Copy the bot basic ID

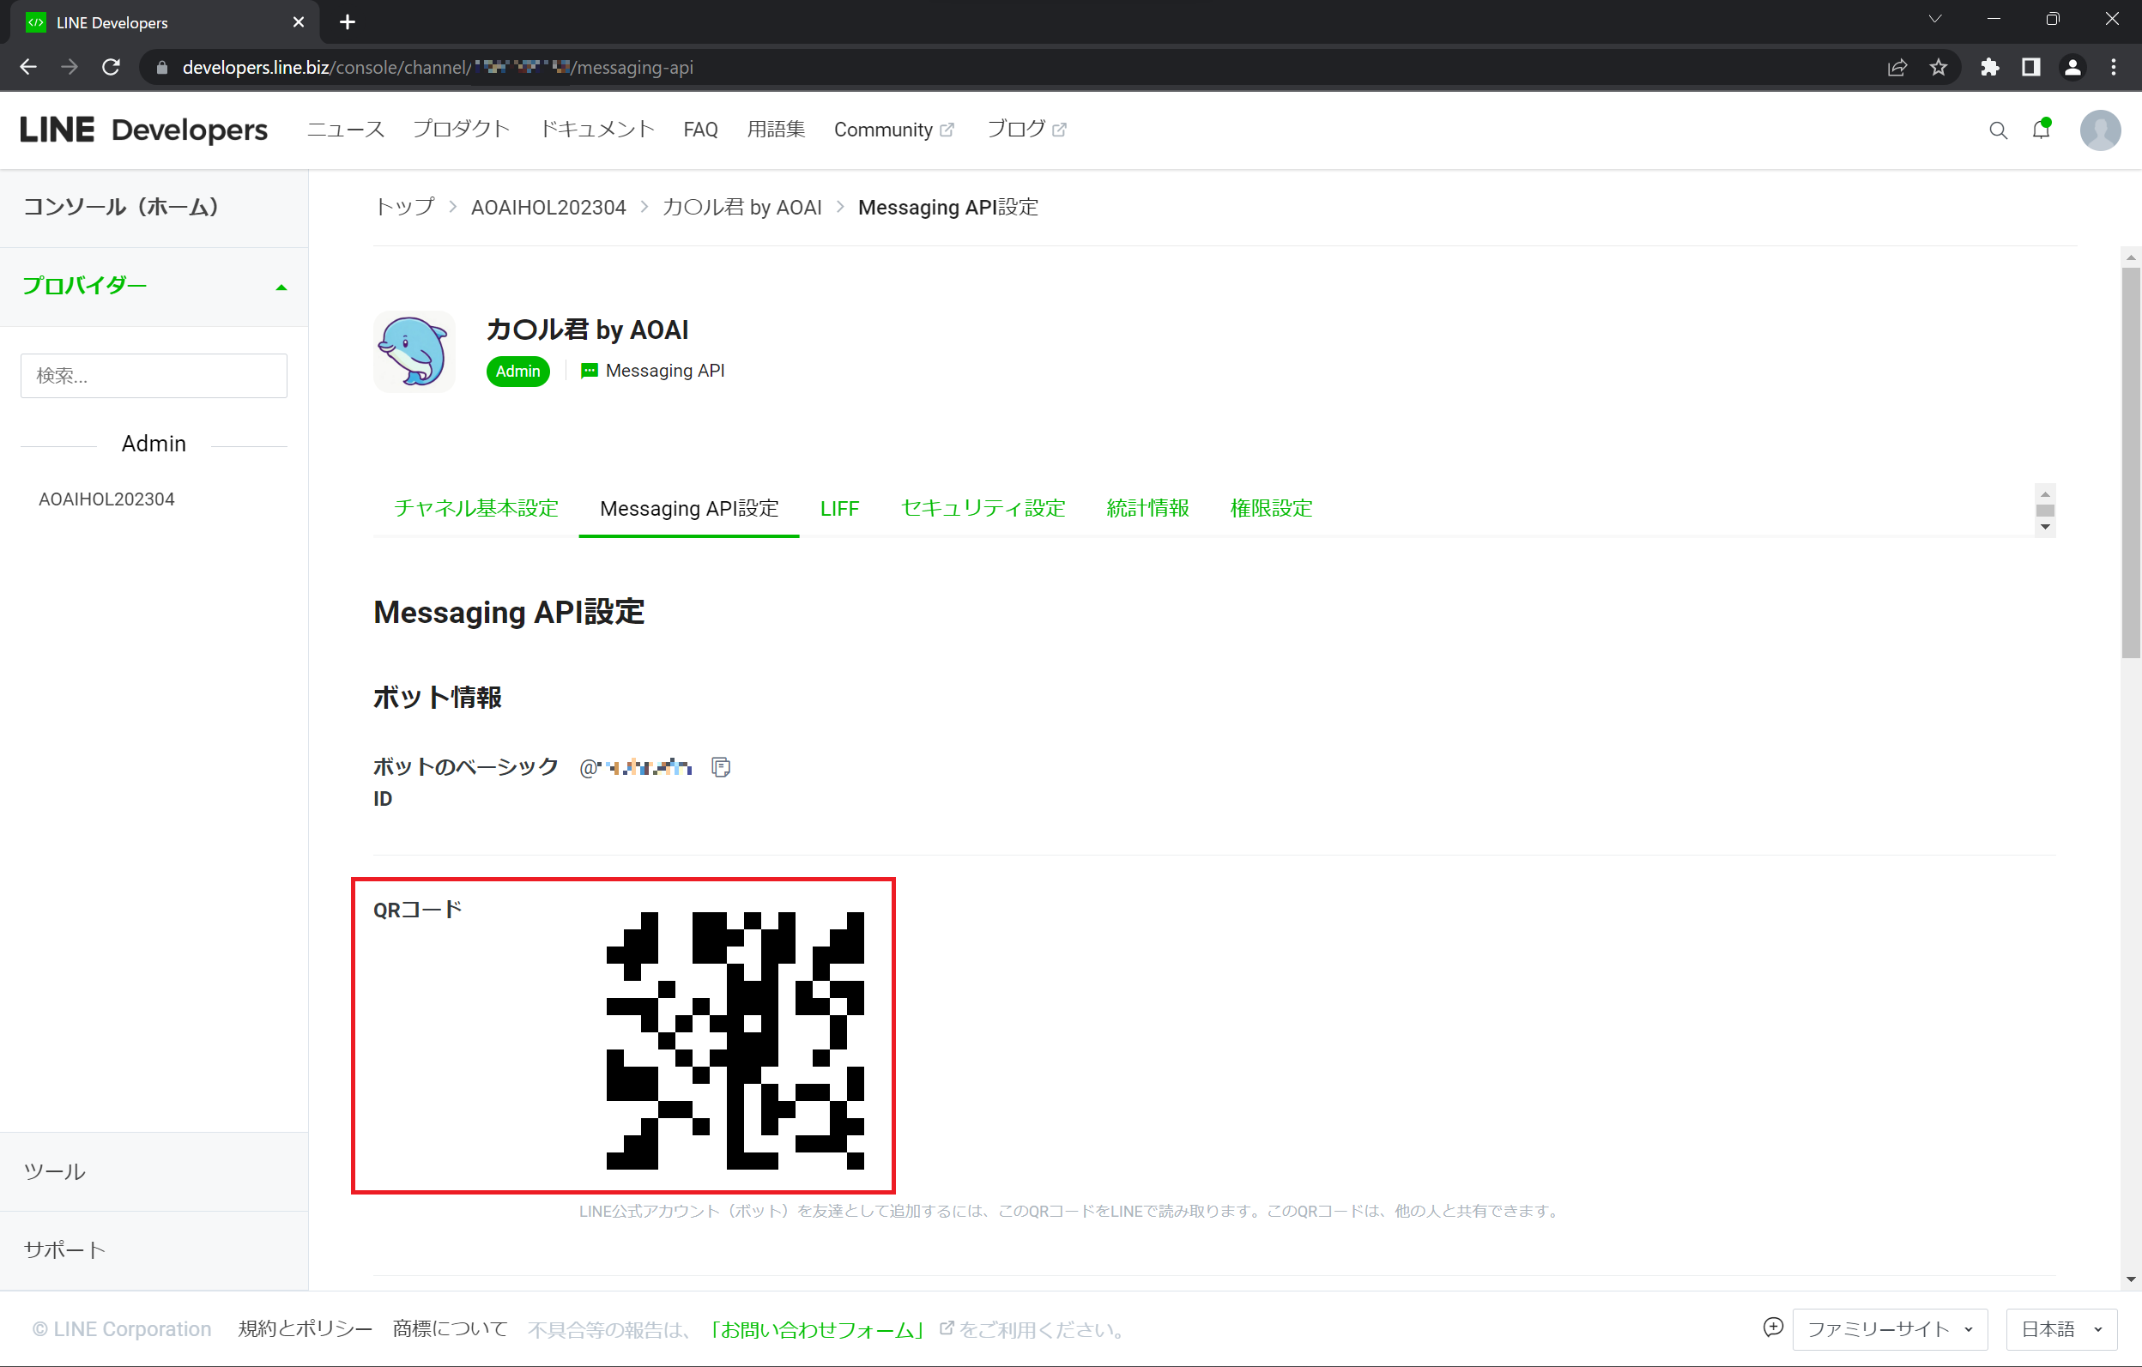(x=721, y=766)
